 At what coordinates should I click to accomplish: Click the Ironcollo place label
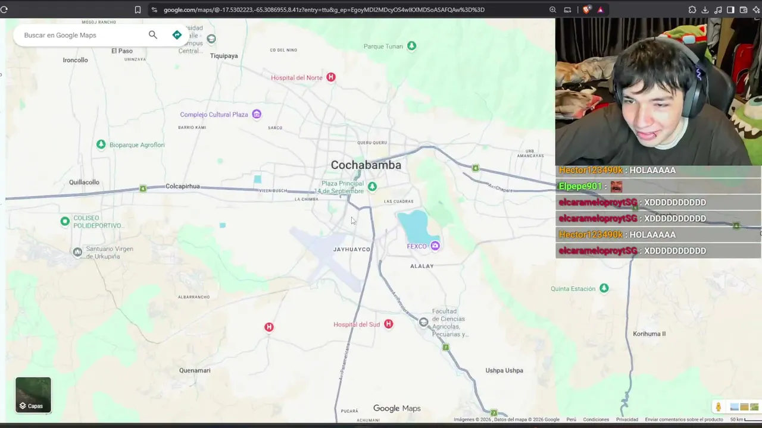[75, 60]
